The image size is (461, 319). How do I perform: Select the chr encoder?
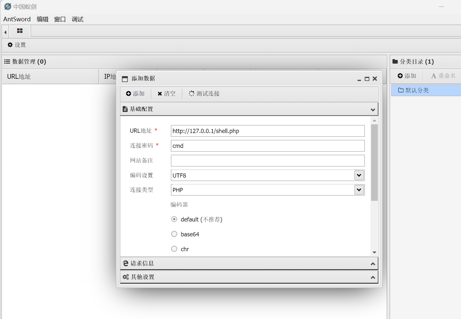pyautogui.click(x=174, y=249)
